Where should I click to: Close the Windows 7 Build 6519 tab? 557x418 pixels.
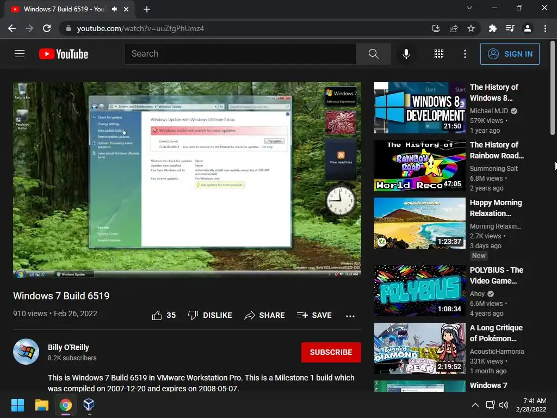pyautogui.click(x=126, y=9)
